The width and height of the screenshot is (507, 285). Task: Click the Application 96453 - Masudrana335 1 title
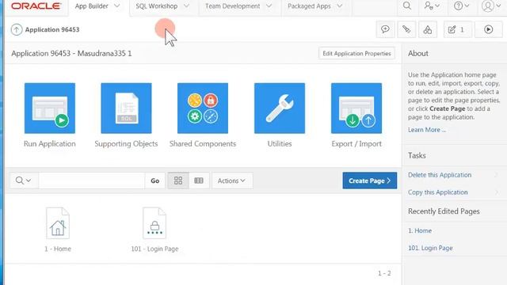point(71,54)
